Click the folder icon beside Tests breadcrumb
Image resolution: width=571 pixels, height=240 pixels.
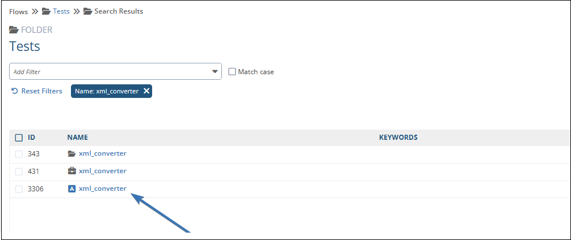pyautogui.click(x=47, y=11)
